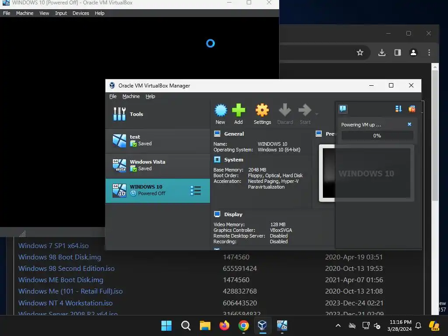The width and height of the screenshot is (448, 336).
Task: Open the browser downloads icon
Action: tap(382, 52)
